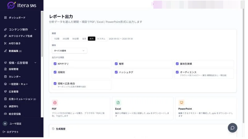Click the 投稿管理 document icon

(x=5, y=69)
